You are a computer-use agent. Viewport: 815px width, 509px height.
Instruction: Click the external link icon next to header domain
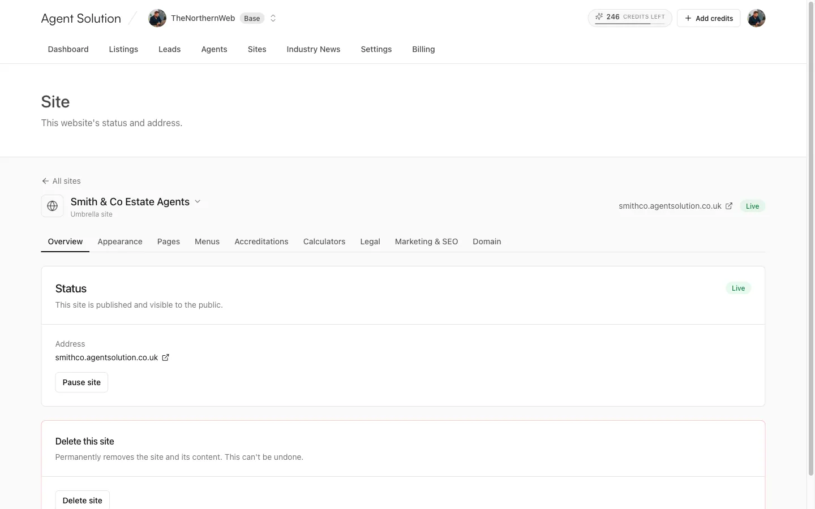tap(729, 206)
